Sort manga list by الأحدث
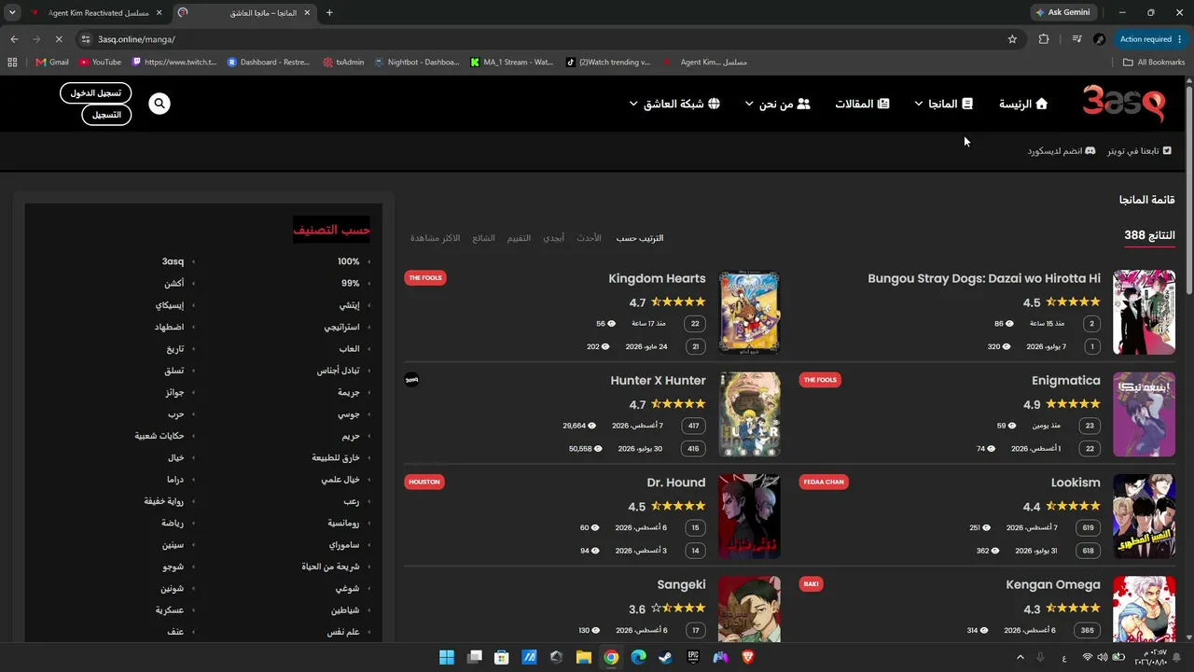Viewport: 1194px width, 672px height. [589, 238]
